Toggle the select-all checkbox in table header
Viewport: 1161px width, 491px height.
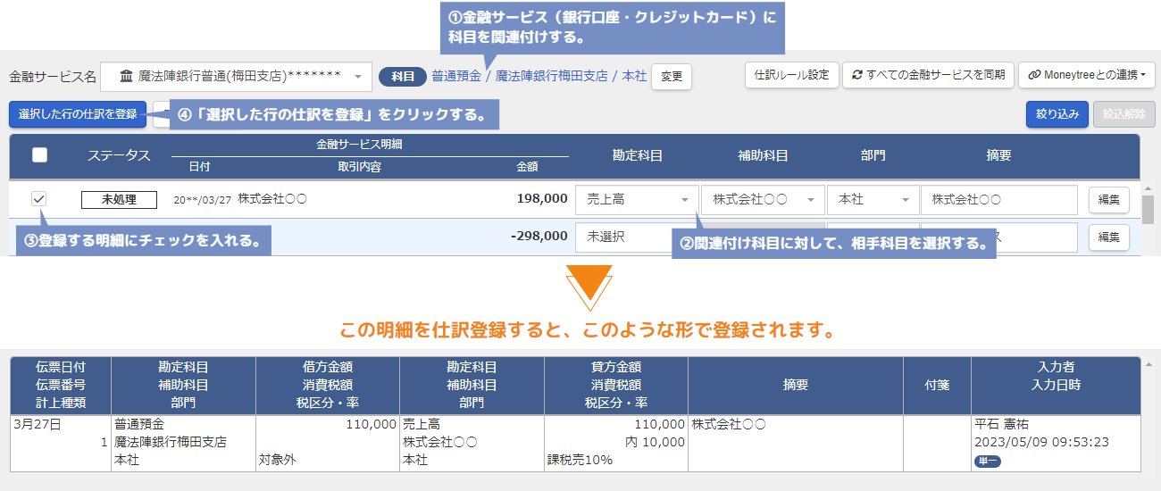[x=39, y=154]
